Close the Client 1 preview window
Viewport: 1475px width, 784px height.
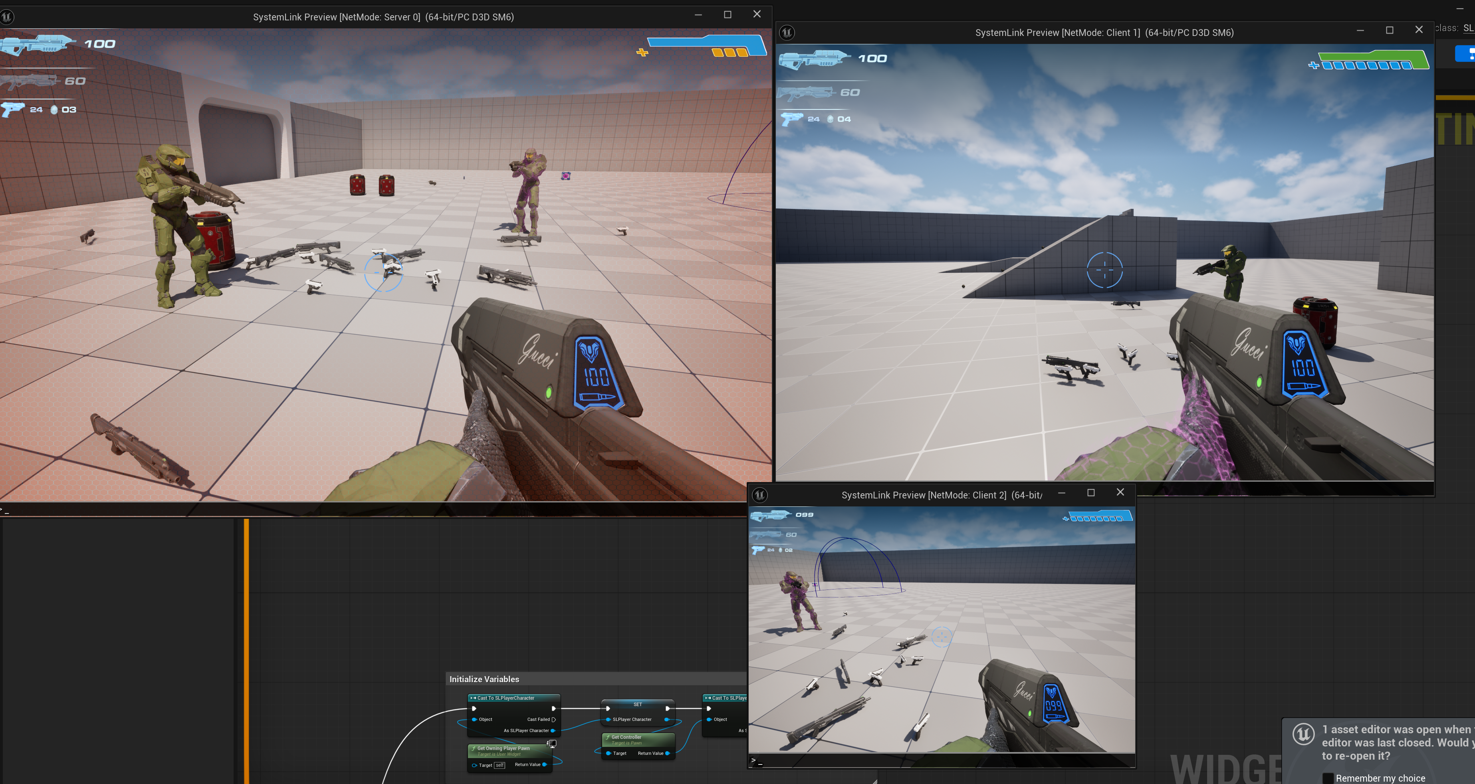(1419, 30)
